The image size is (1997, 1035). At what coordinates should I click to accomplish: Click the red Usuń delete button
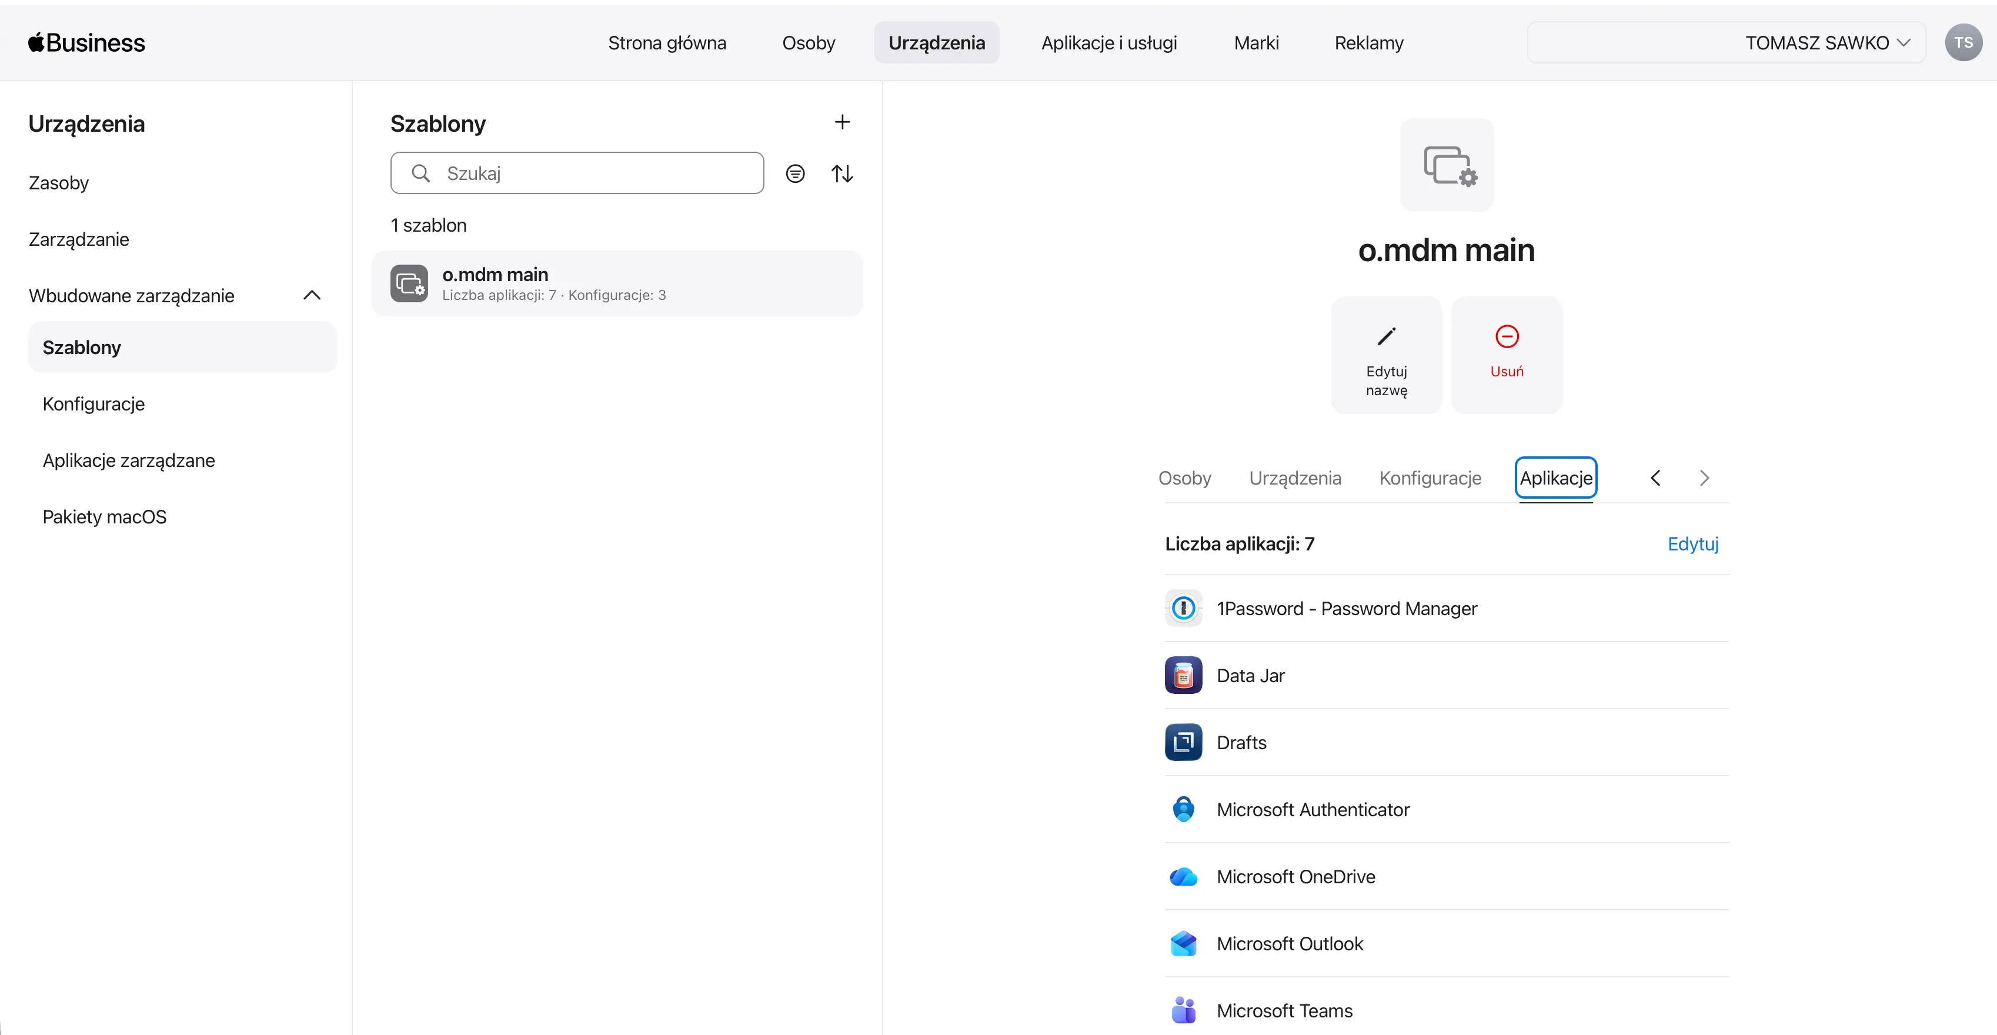(1507, 355)
